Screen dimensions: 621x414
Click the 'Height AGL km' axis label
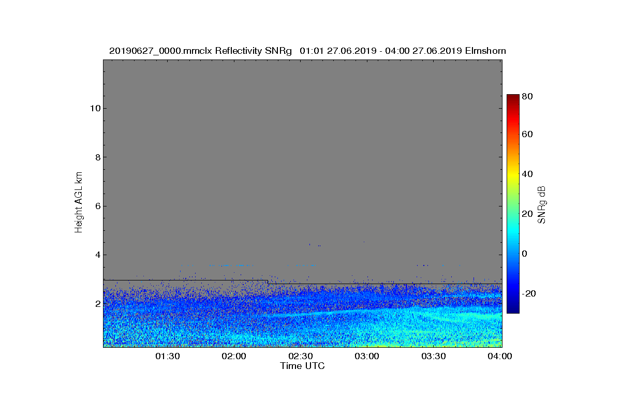coord(79,202)
